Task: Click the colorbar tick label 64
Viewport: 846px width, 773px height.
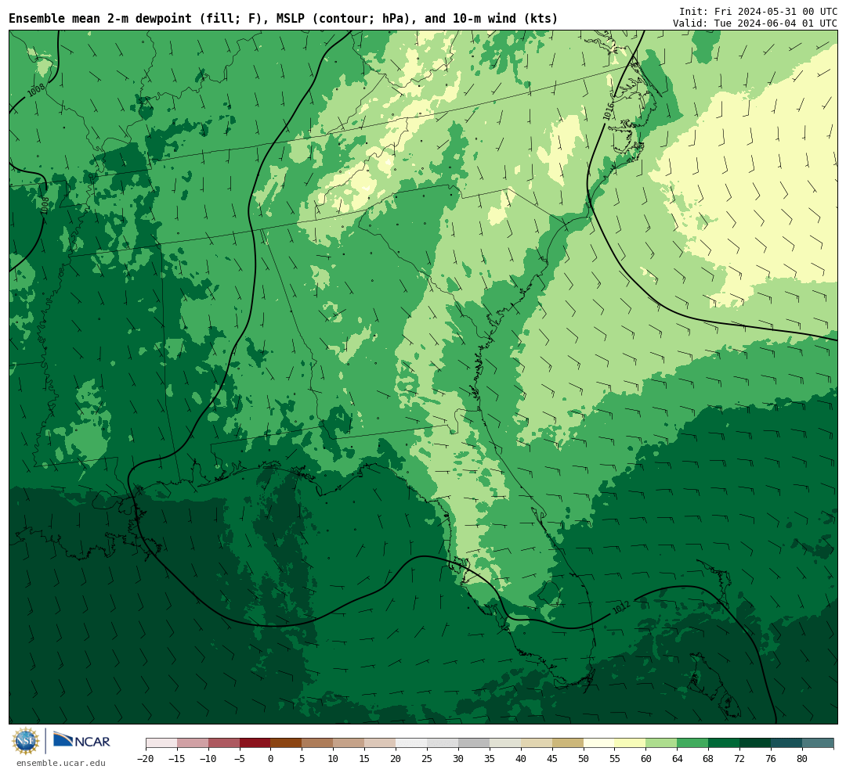Action: [677, 759]
